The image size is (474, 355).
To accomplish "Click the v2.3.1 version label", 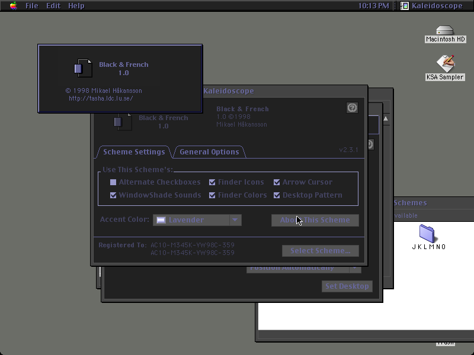I will click(348, 150).
